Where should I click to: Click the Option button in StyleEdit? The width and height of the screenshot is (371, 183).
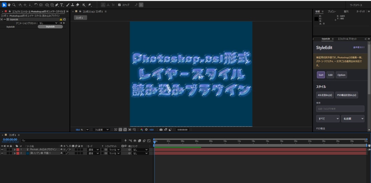pyautogui.click(x=341, y=75)
